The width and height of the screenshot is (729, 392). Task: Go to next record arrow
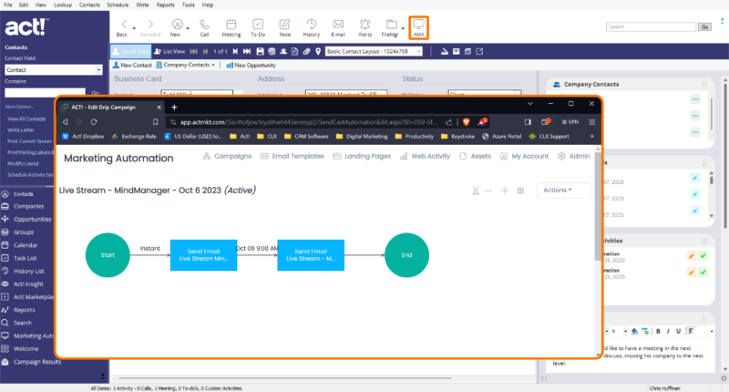(x=235, y=52)
